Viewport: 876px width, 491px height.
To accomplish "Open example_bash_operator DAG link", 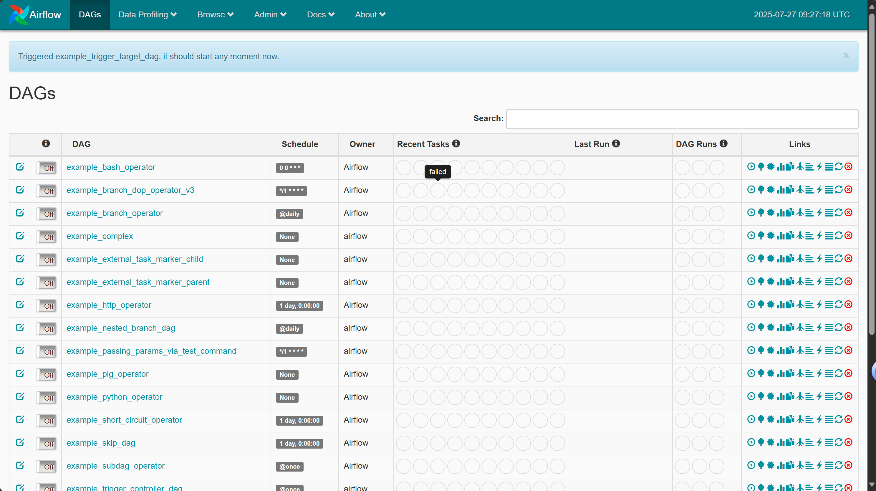I will click(x=111, y=167).
